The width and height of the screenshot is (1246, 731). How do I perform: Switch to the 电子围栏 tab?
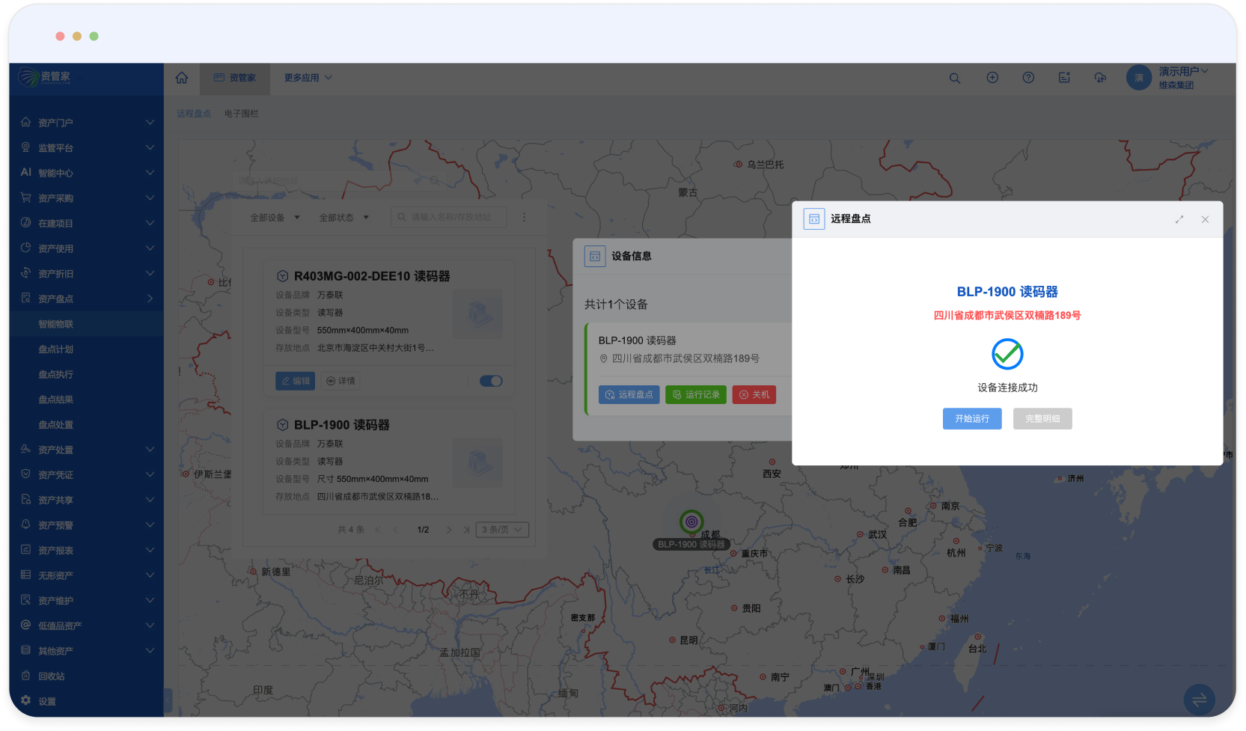pyautogui.click(x=242, y=114)
